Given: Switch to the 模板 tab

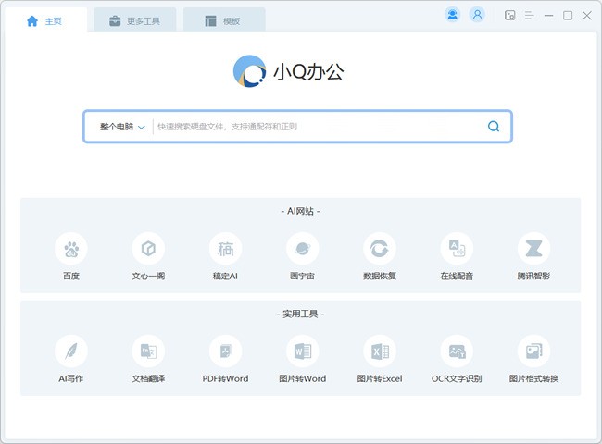Looking at the screenshot, I should point(224,20).
